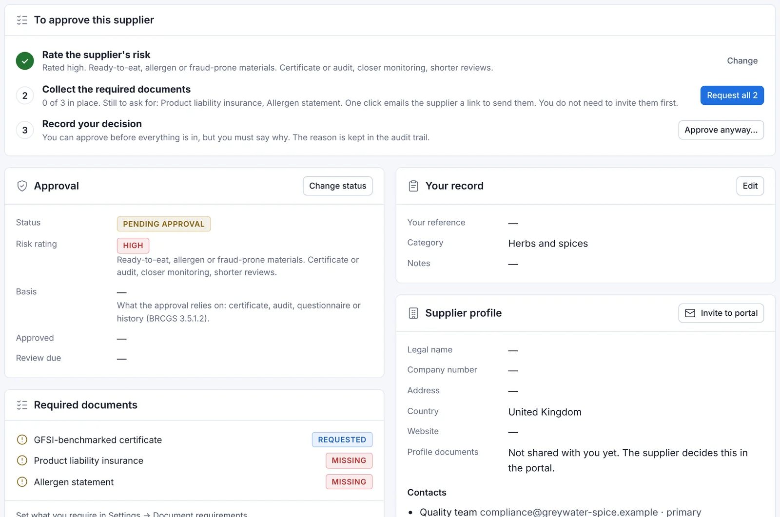Click the step 3 circle for Record your decision
Viewport: 780px width, 517px height.
25,130
